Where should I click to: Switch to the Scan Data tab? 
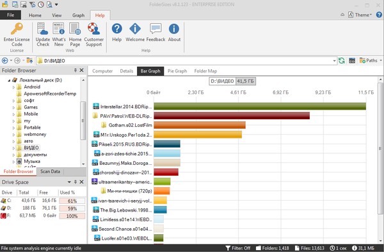tap(50, 171)
